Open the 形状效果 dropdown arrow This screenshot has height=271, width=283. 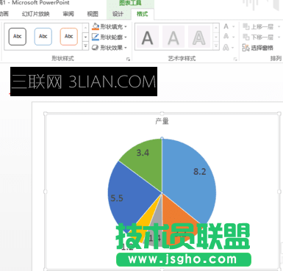tap(126, 48)
